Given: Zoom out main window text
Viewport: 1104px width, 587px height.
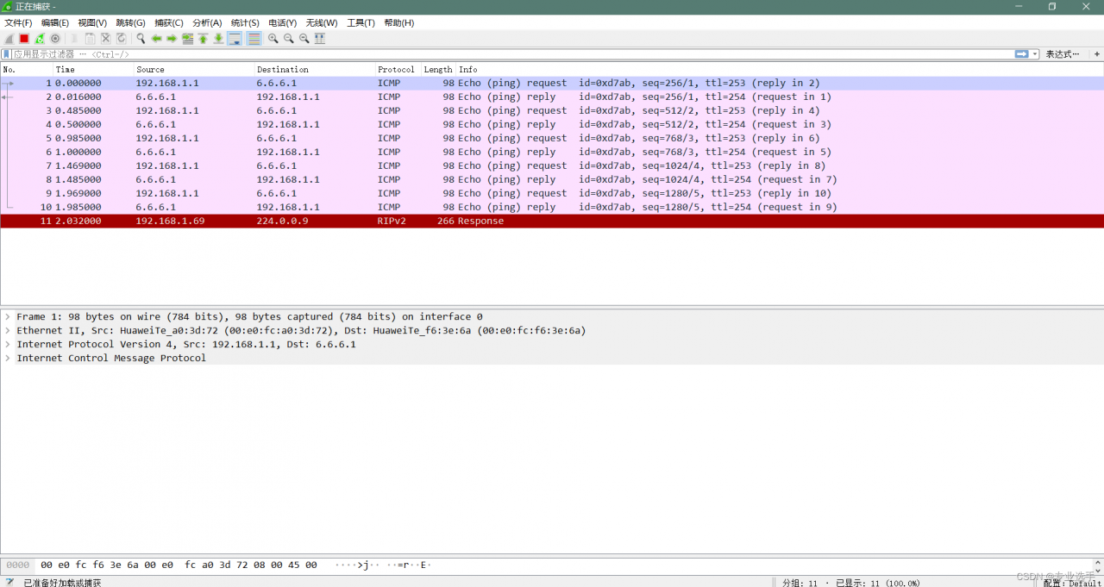Looking at the screenshot, I should pyautogui.click(x=289, y=39).
